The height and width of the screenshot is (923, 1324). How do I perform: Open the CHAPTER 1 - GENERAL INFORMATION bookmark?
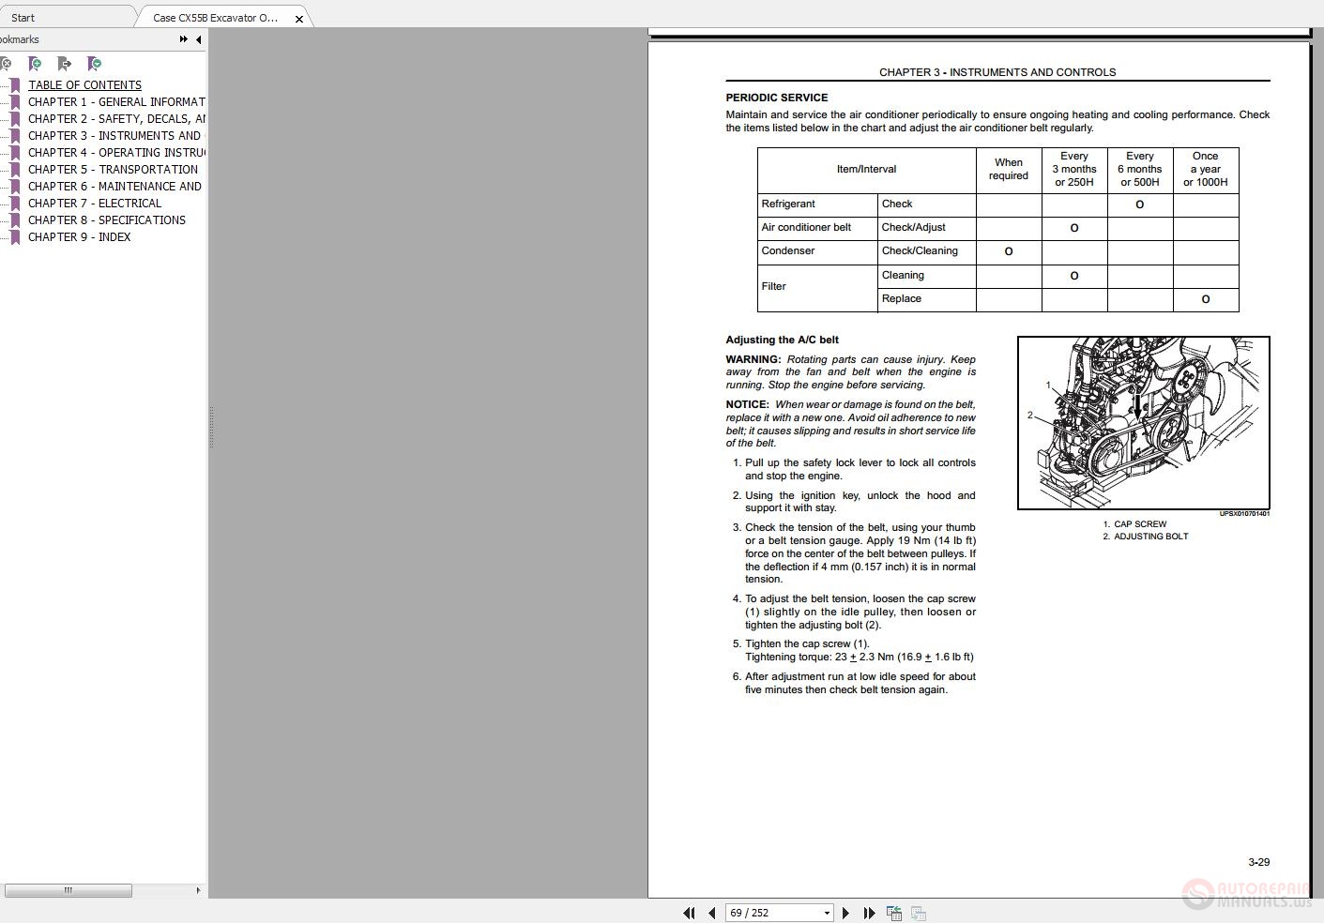tap(116, 102)
